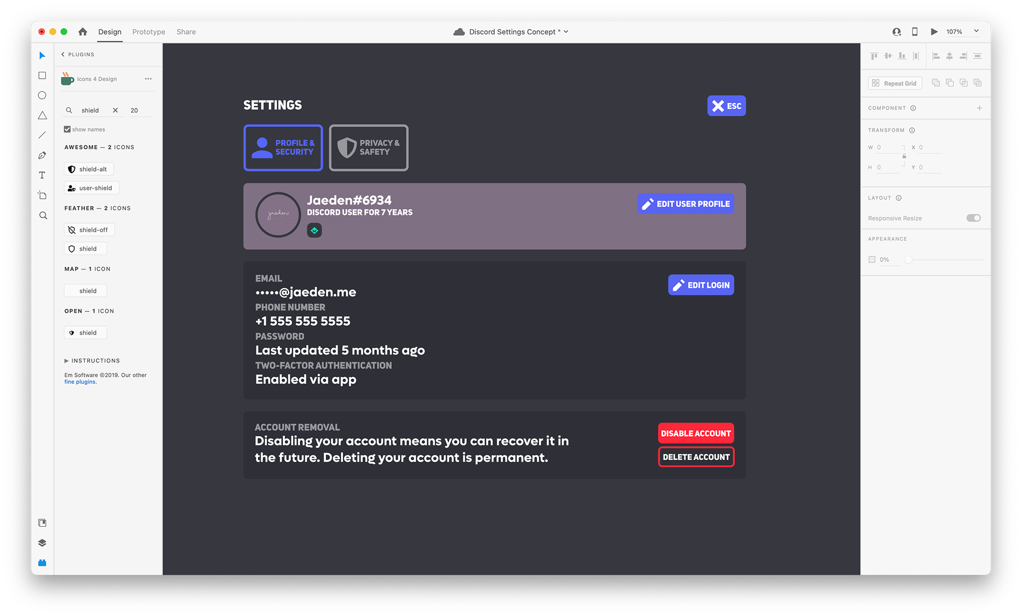Select the Profile & Security tab
This screenshot has width=1022, height=616.
tap(283, 148)
